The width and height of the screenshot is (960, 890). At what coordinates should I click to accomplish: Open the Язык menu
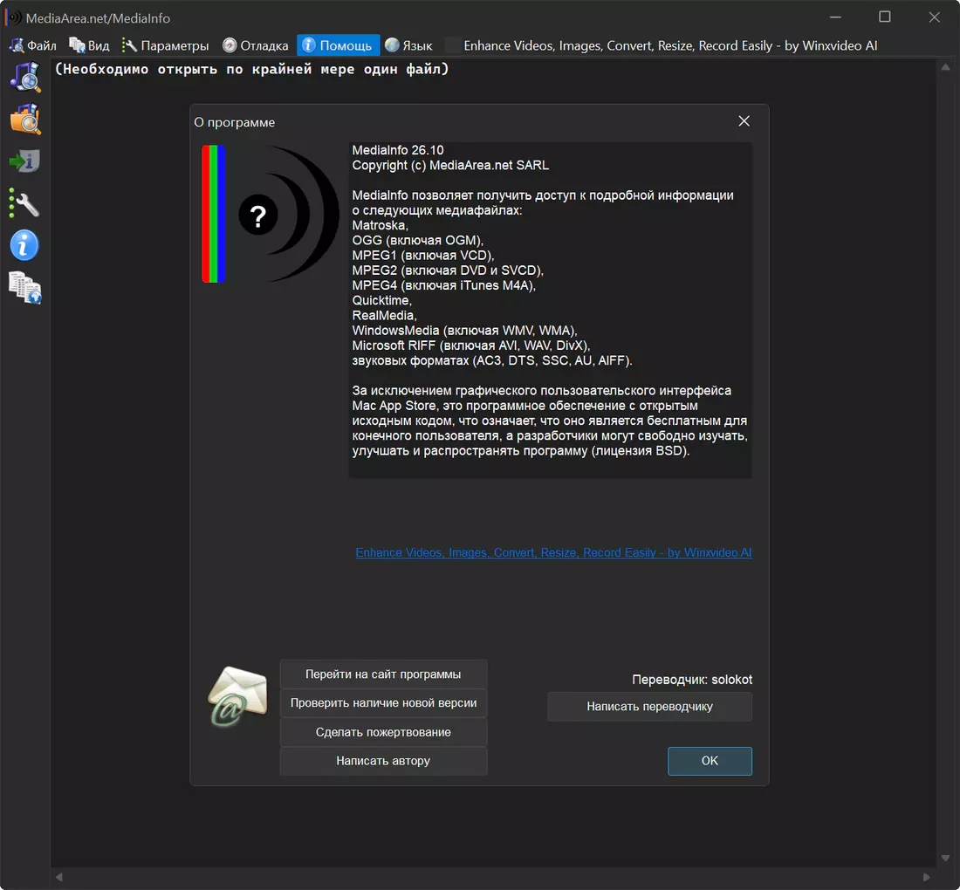pos(408,45)
